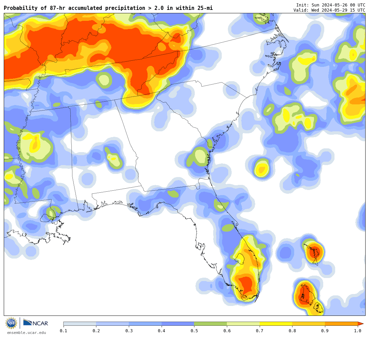Click the 0.7–0.8 yellow colorbar segment
This screenshot has width=369, height=337.
click(x=276, y=324)
